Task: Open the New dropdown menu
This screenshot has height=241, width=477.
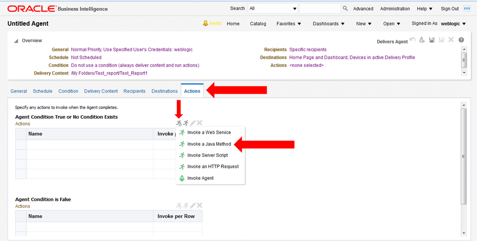Action: pyautogui.click(x=364, y=23)
